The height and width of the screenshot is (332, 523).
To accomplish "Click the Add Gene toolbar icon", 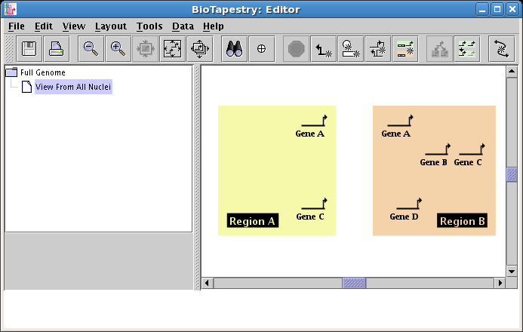I will coord(324,49).
